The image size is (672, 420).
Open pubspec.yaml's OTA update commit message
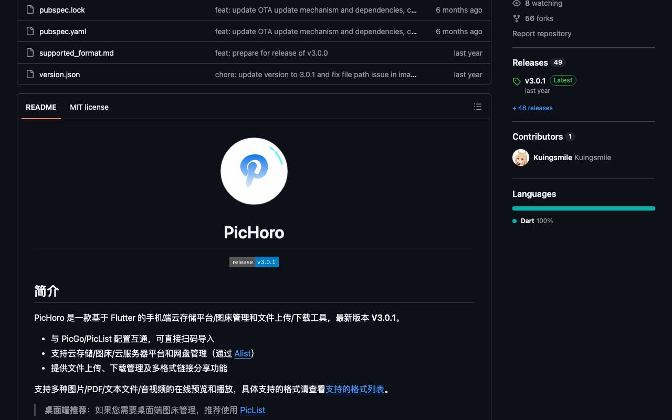click(x=316, y=31)
